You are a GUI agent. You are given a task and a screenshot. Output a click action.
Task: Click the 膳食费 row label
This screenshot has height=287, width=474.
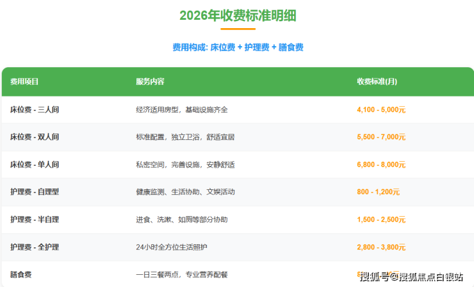point(21,274)
